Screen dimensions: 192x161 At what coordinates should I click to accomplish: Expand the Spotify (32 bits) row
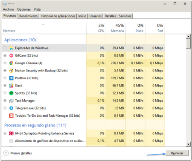5,93
